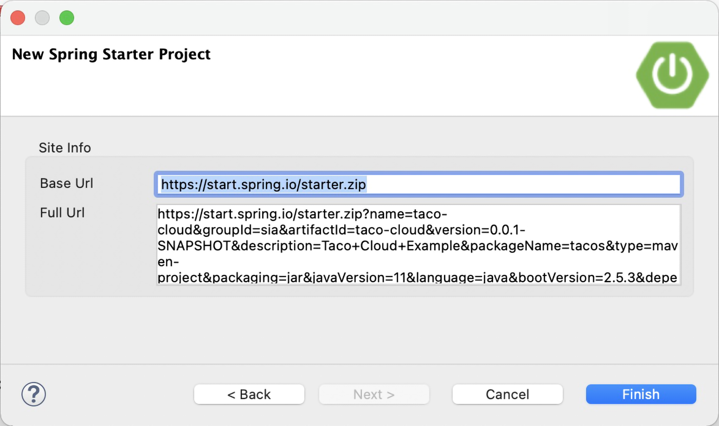Image resolution: width=719 pixels, height=426 pixels.
Task: Cancel the Spring Starter Project wizard
Action: pyautogui.click(x=507, y=394)
